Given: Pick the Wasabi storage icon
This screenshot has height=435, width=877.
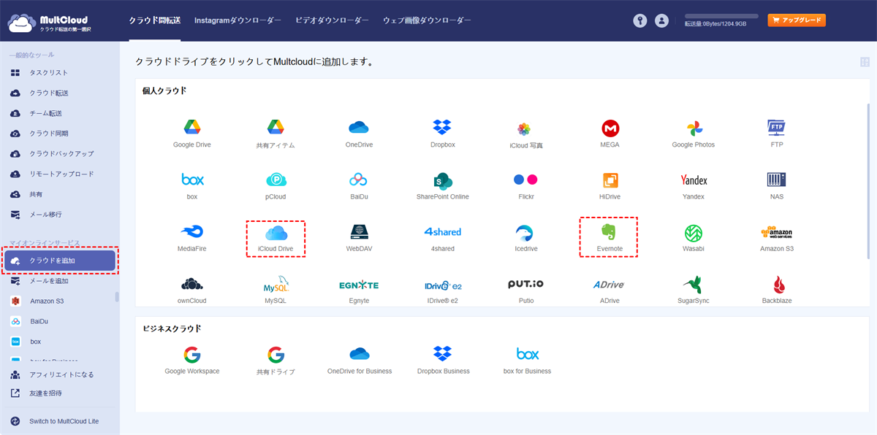Looking at the screenshot, I should (693, 238).
